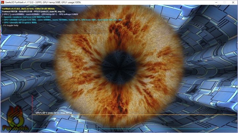
Task: Click the 'GPU 1: 58° C' temperature graph label
Action: coord(54,113)
